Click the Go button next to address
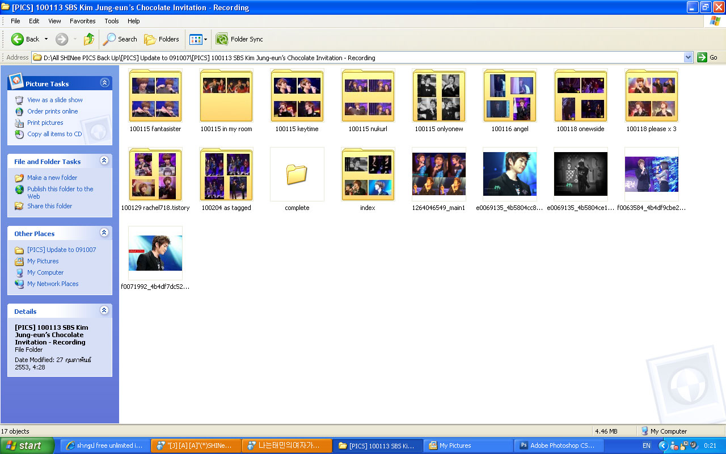This screenshot has width=726, height=454. click(x=708, y=57)
